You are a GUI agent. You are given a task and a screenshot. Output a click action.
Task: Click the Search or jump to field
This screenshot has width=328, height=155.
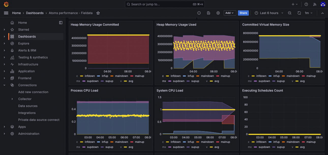[x=165, y=4]
